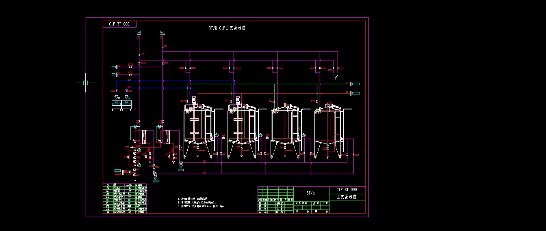Click note line 3 below the drawing

[201, 206]
